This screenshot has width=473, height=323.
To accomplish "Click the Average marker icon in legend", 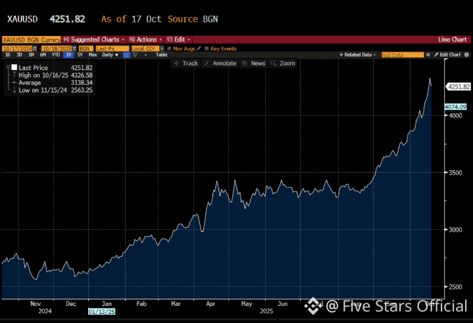I will click(14, 83).
